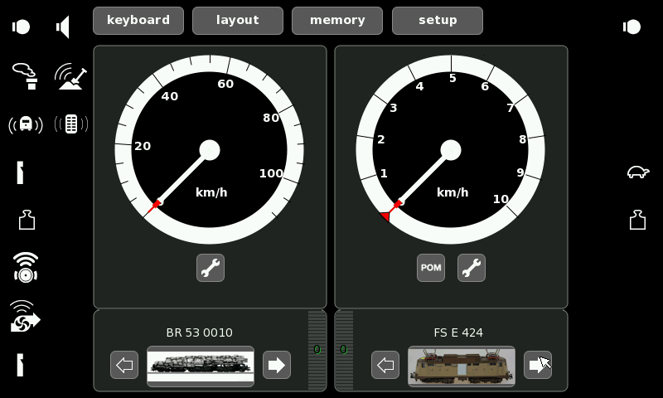Open the keyboard tab
This screenshot has width=663, height=398.
click(138, 20)
